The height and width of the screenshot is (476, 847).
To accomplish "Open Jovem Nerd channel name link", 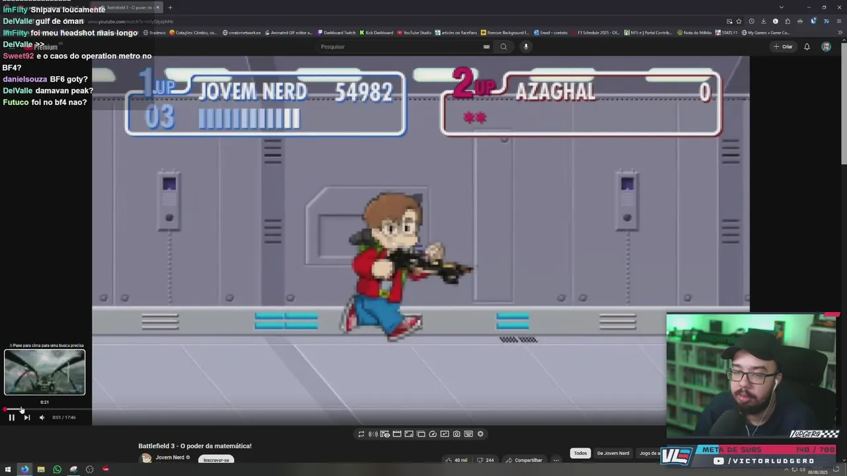I will tap(170, 457).
